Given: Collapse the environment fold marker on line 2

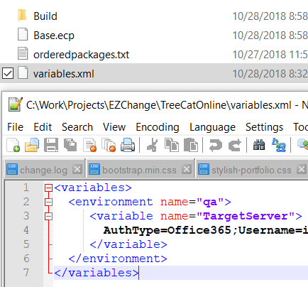Looking at the screenshot, I should 48,202.
